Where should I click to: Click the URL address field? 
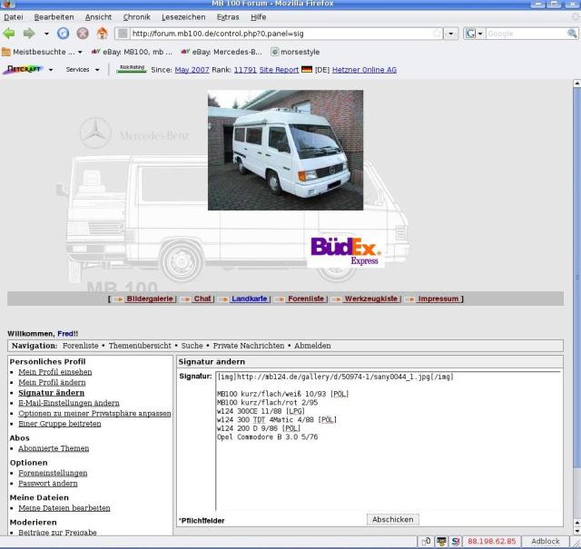point(281,34)
